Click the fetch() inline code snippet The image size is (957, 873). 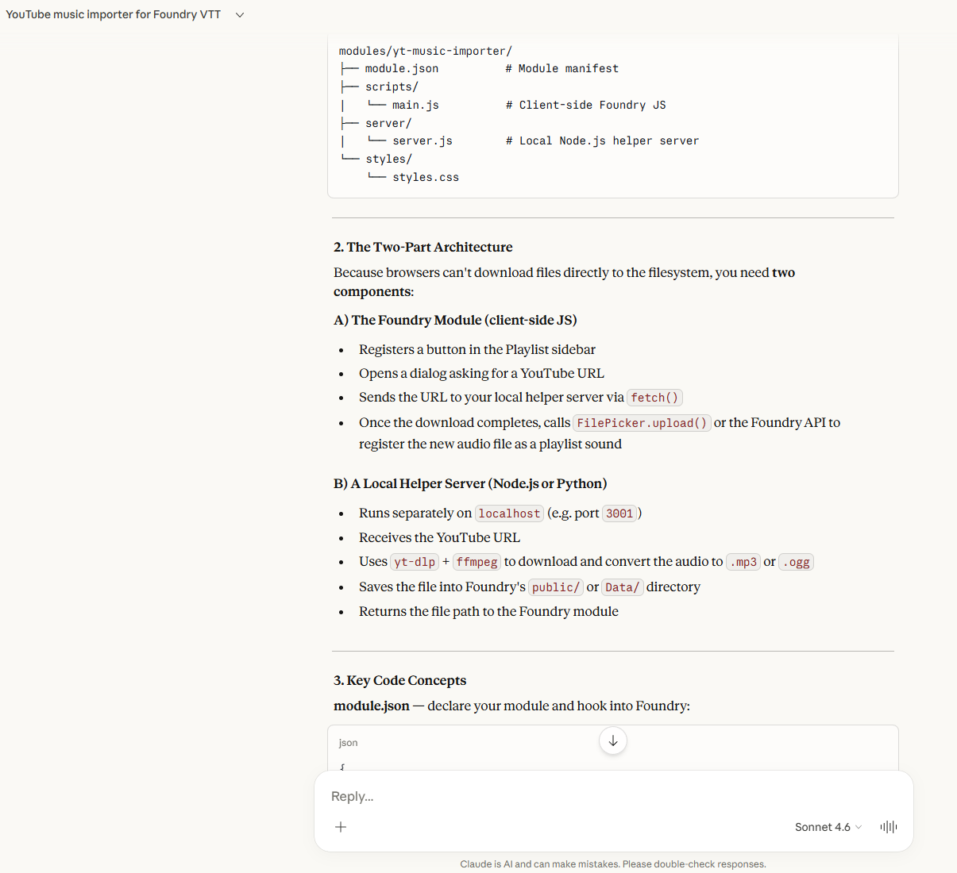pyautogui.click(x=654, y=398)
